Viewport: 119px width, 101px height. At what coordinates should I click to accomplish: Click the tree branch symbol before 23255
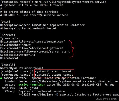coord(20,94)
